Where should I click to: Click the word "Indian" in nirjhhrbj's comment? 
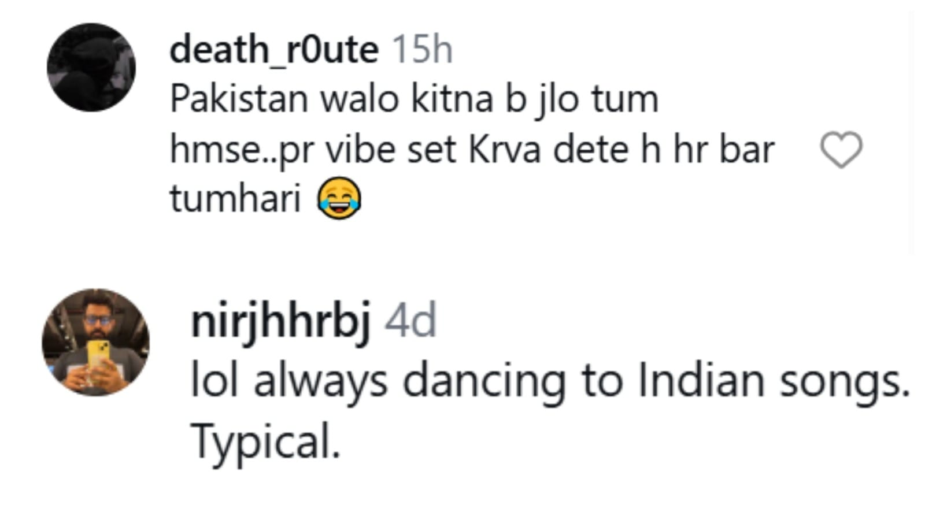[701, 381]
